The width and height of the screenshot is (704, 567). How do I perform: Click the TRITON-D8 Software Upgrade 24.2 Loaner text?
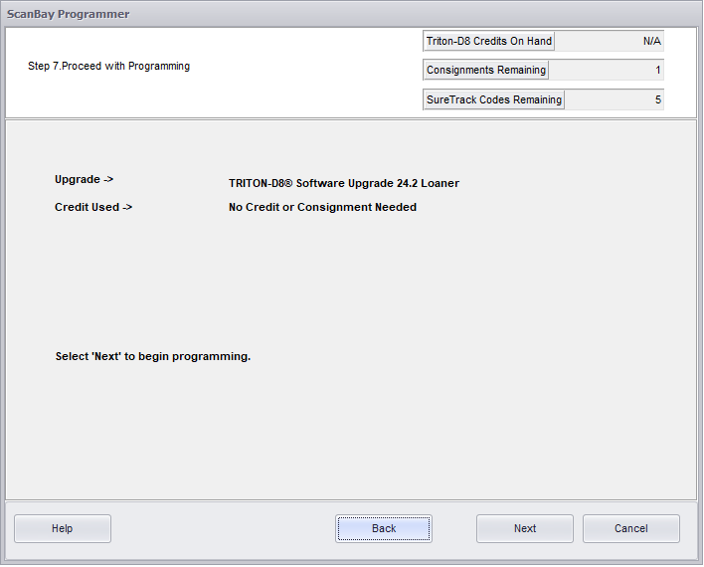pyautogui.click(x=343, y=183)
